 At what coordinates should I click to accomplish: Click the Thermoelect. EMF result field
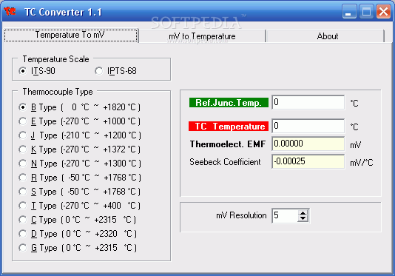pos(308,144)
